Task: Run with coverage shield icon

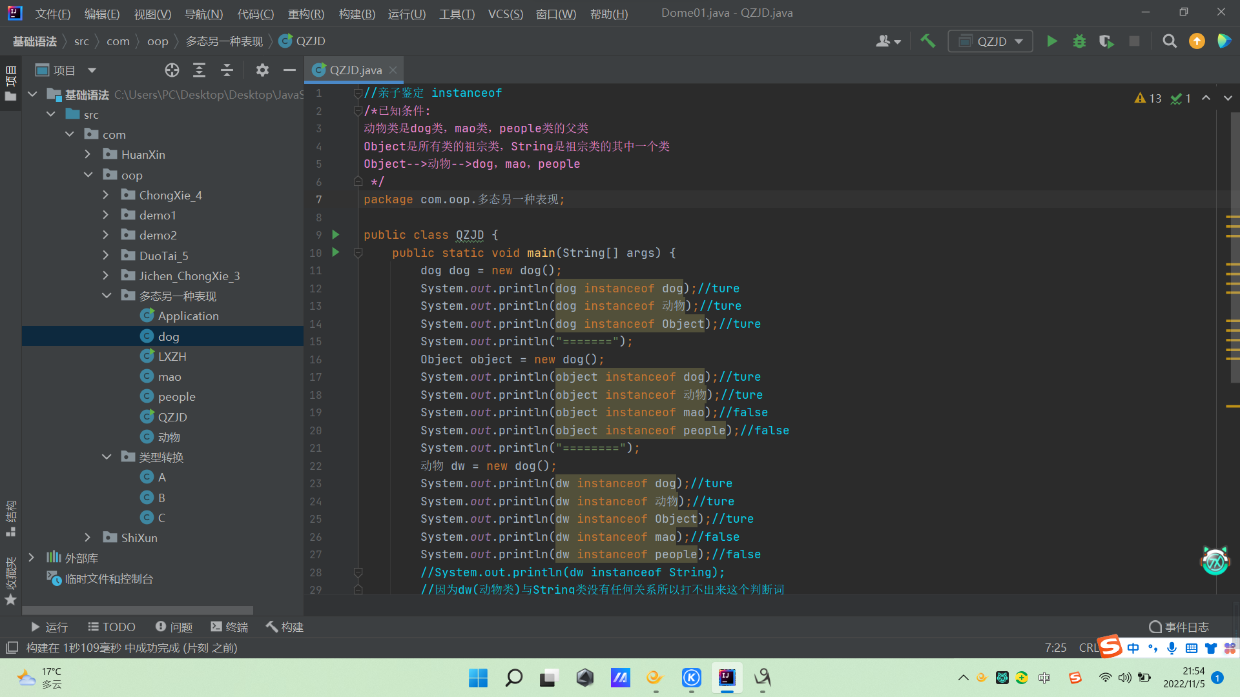Action: coord(1106,41)
